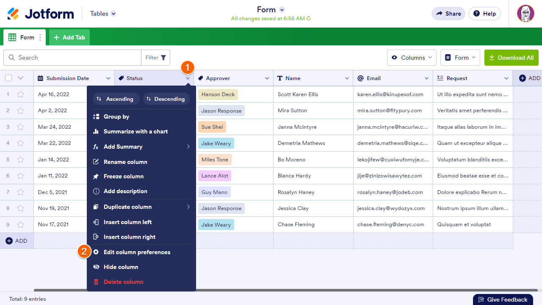Choose Add description
Screen dimensions: 542x305
[x=141, y=191]
